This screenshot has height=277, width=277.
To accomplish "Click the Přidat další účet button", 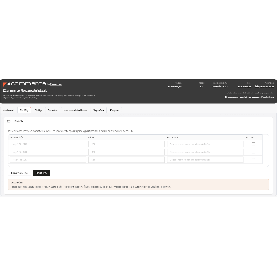I will pos(20,173).
